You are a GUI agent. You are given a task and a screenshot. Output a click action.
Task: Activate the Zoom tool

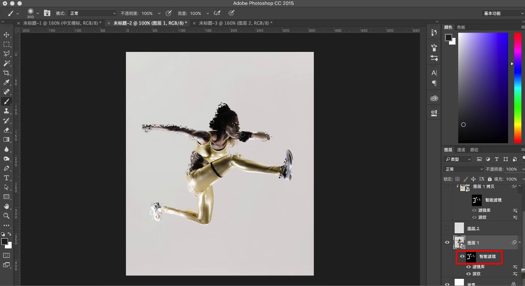pyautogui.click(x=6, y=216)
